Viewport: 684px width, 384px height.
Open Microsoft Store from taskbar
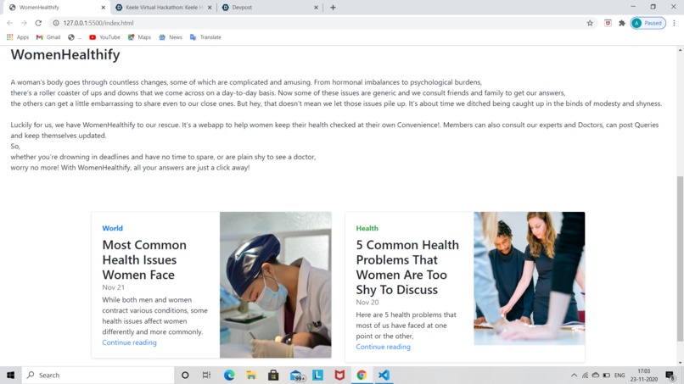coord(273,376)
